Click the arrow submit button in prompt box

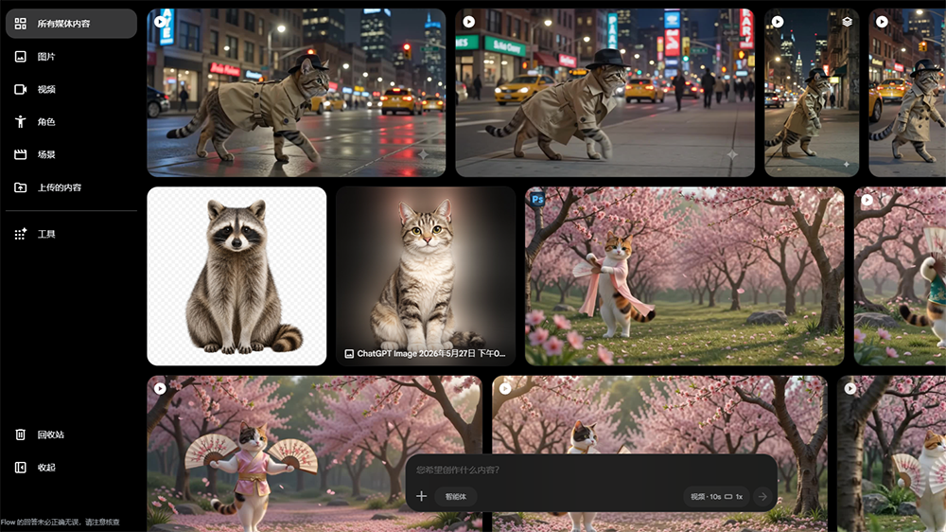click(x=762, y=496)
